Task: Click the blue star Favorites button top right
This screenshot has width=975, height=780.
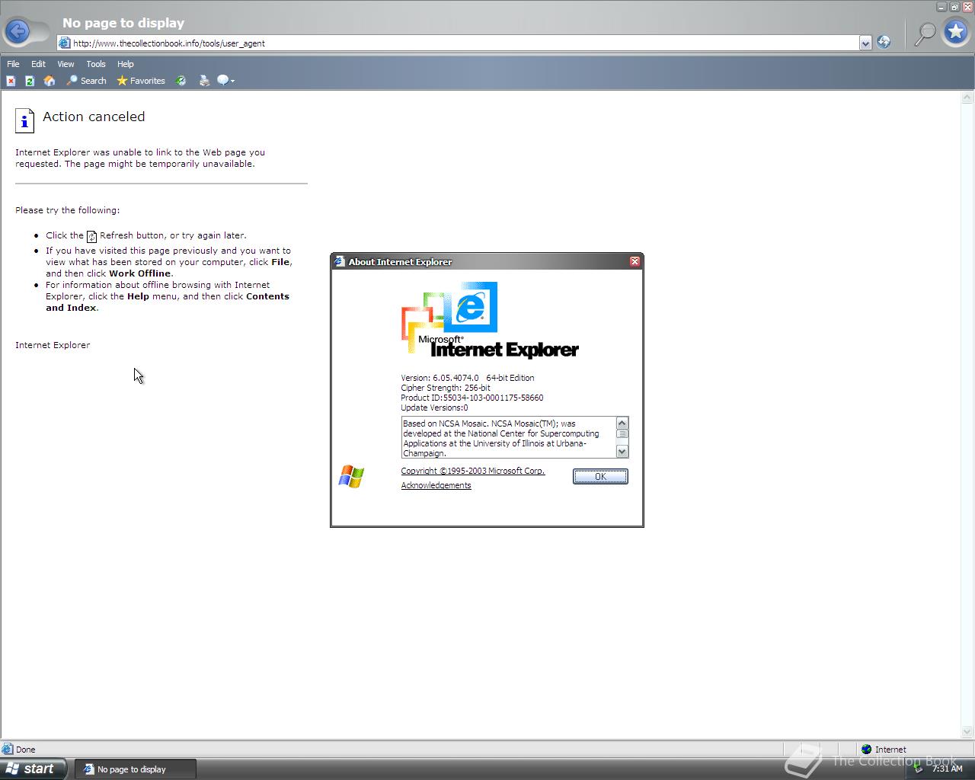Action: pyautogui.click(x=956, y=32)
